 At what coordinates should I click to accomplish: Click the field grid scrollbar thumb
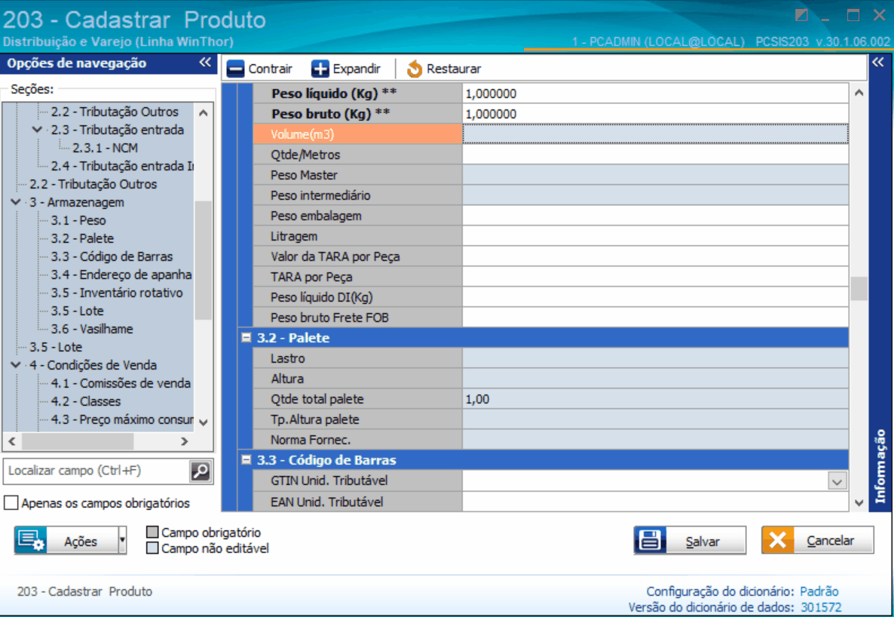859,288
